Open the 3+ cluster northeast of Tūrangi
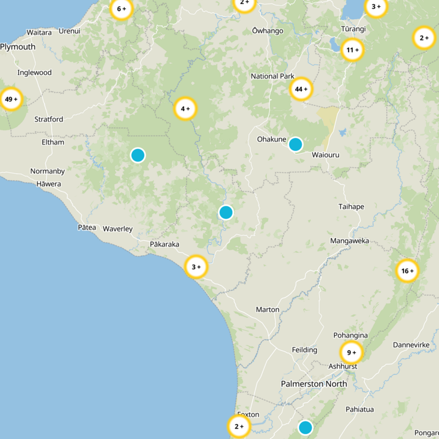 click(x=376, y=7)
